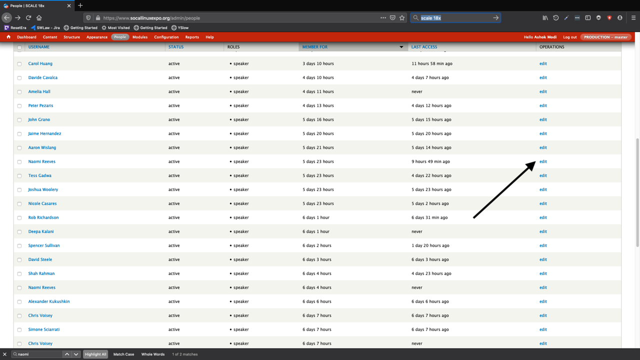640x360 pixels.
Task: Open the Firefox account icon
Action: click(620, 18)
